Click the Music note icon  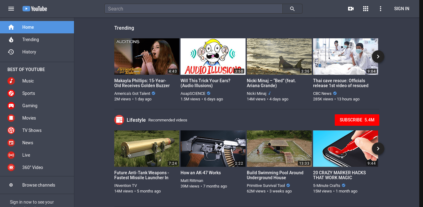[11, 81]
